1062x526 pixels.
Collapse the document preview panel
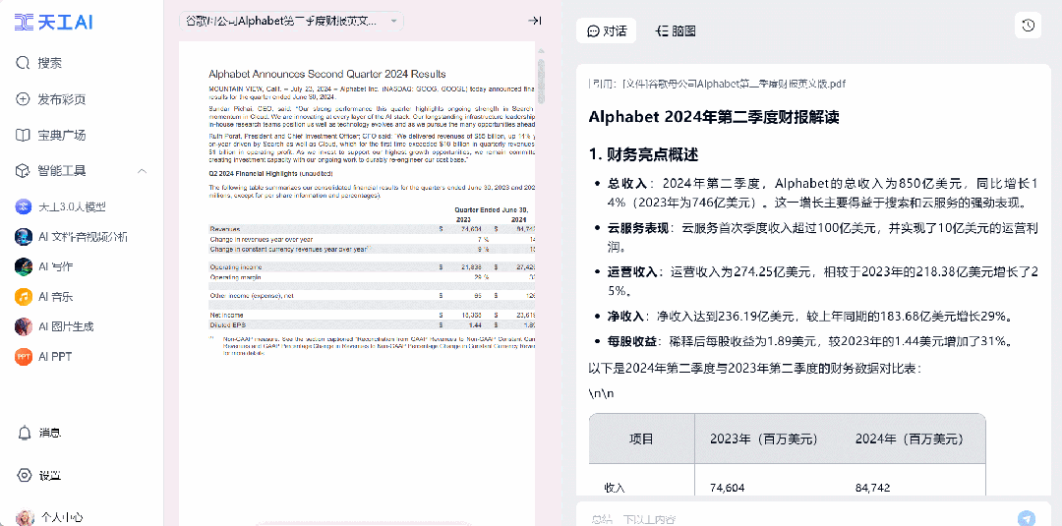[534, 21]
